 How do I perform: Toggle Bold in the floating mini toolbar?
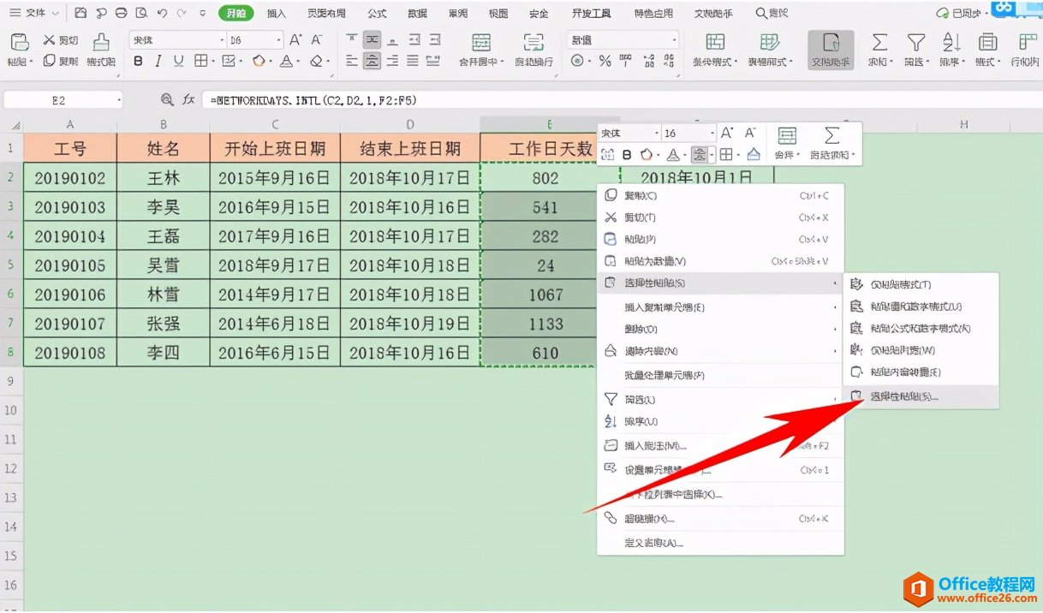tap(627, 155)
